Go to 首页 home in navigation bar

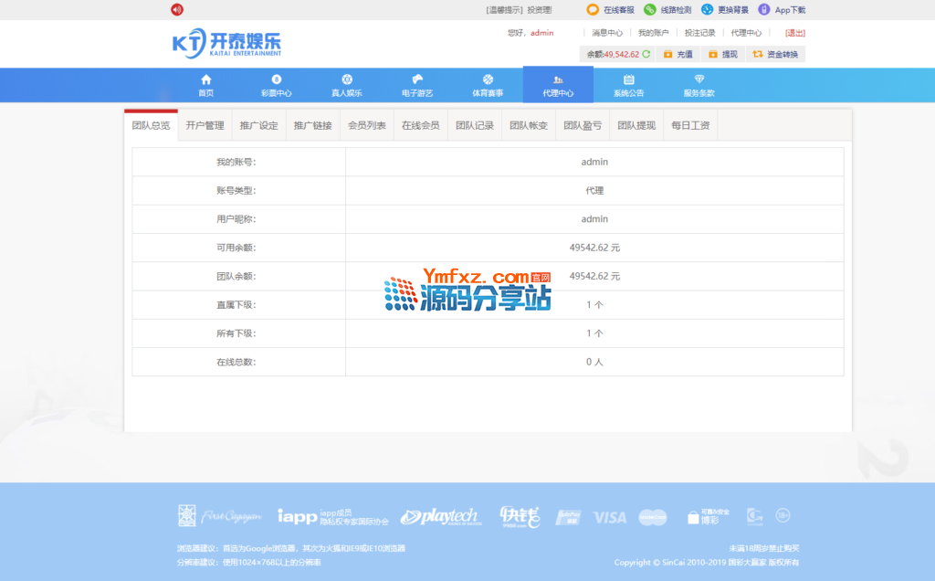click(x=206, y=85)
